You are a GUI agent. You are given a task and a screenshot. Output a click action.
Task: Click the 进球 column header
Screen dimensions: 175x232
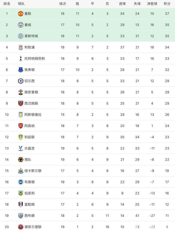tap(122, 4)
